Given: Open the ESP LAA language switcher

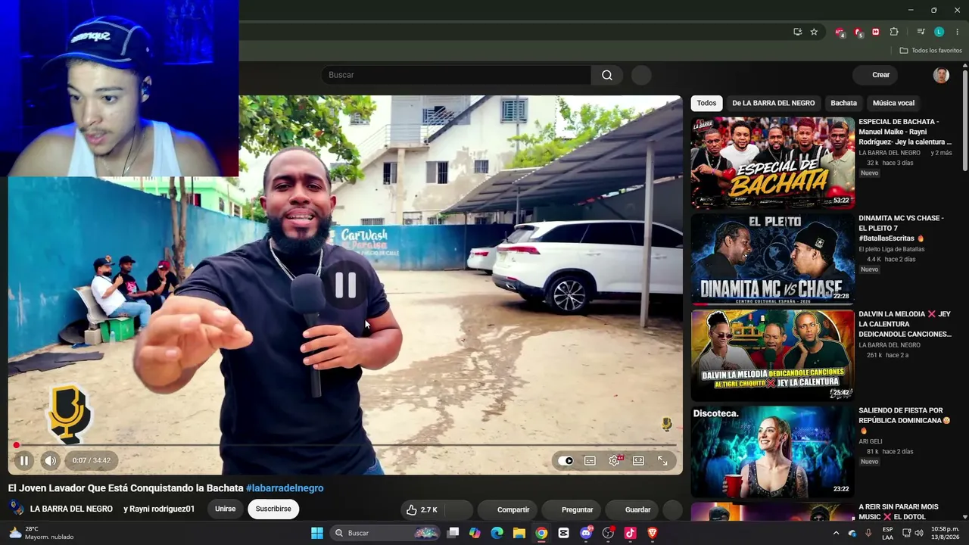Looking at the screenshot, I should 888,533.
